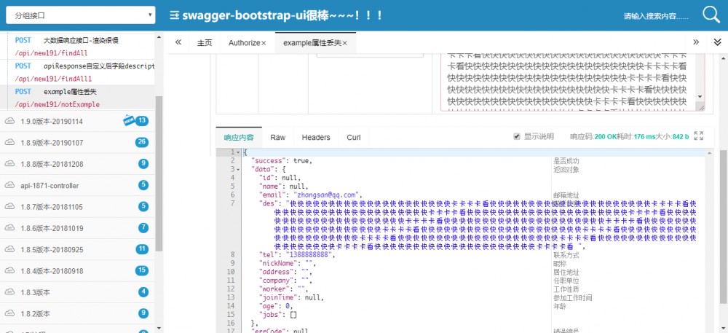Image resolution: width=728 pixels, height=333 pixels.
Task: Click cloud icon of api-1871-controller
Action: click(x=9, y=185)
